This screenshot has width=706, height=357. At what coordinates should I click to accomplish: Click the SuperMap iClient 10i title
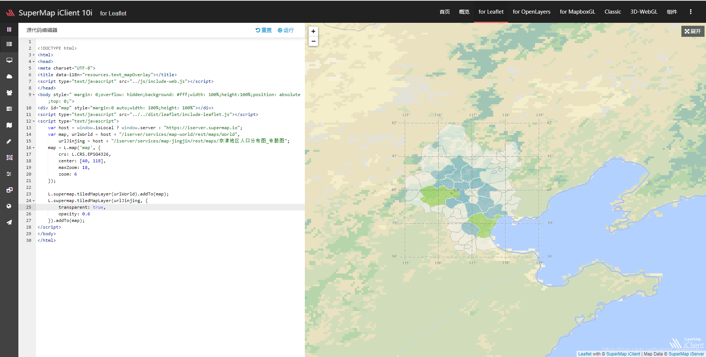[x=56, y=13]
